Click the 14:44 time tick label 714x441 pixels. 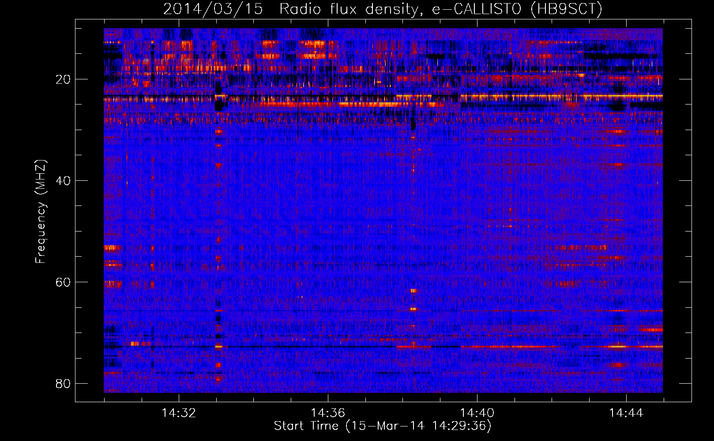click(626, 413)
